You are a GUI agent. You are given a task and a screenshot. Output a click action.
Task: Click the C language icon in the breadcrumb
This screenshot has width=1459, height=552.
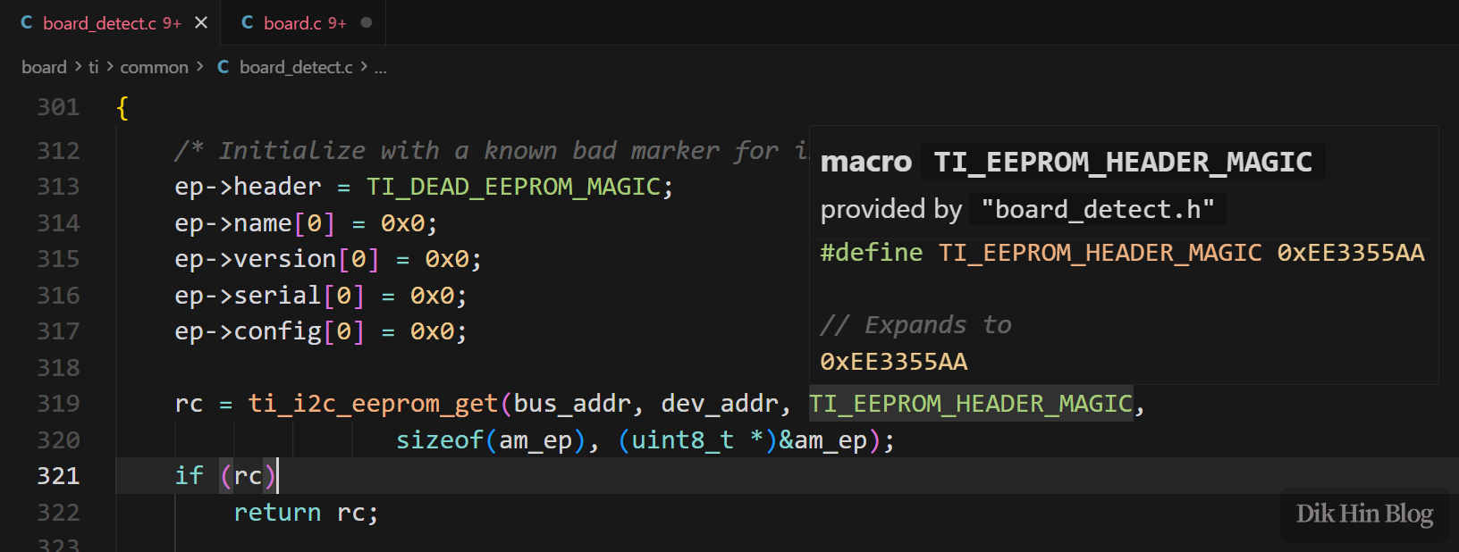223,67
